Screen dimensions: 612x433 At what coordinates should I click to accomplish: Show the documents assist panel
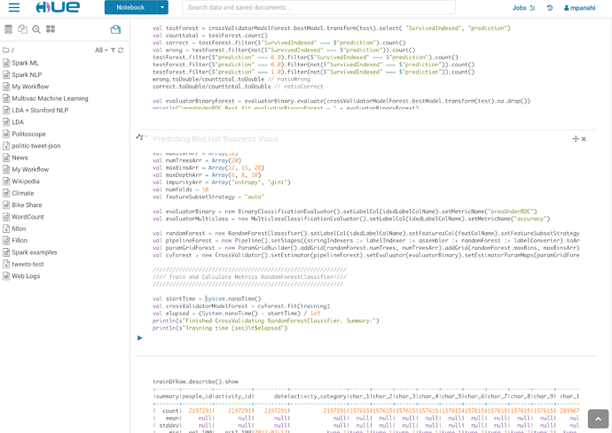(x=23, y=29)
